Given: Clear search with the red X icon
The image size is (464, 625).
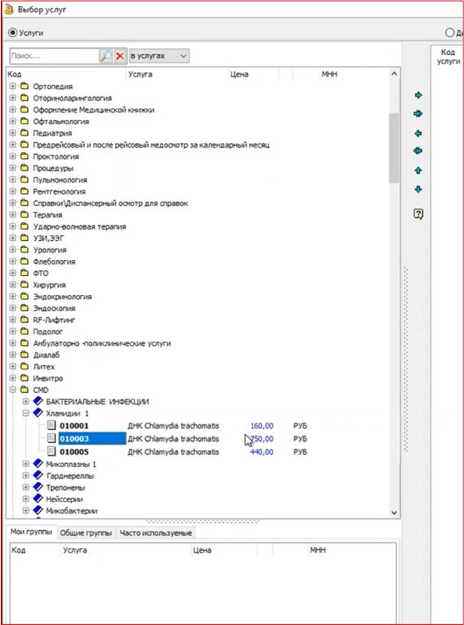Looking at the screenshot, I should (x=120, y=56).
